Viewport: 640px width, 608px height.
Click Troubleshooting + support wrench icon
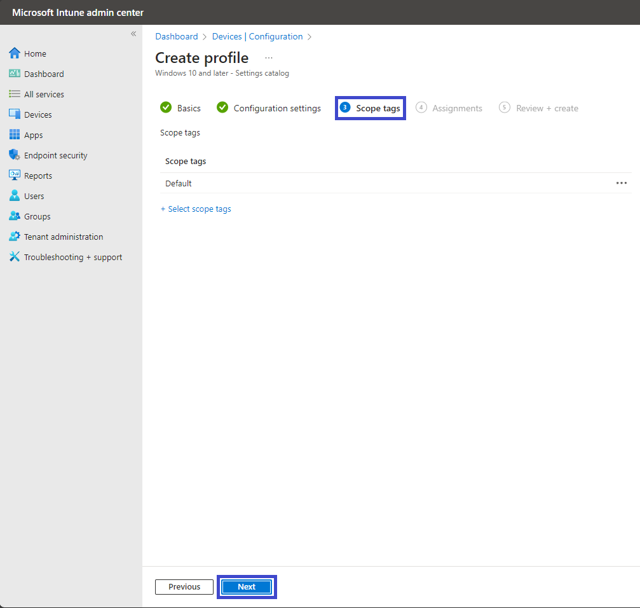(14, 257)
